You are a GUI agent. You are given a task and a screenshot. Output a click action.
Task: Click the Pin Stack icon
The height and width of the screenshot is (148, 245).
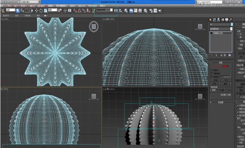pos(212,55)
